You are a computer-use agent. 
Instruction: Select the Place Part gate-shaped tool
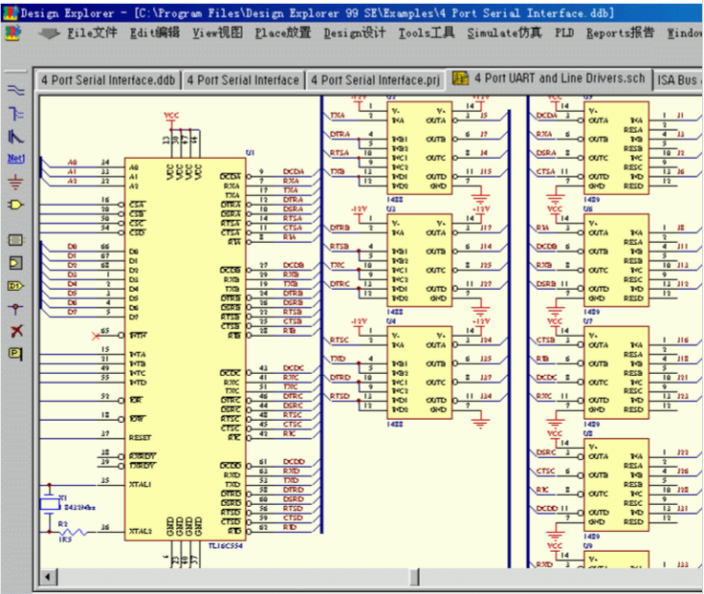[16, 206]
